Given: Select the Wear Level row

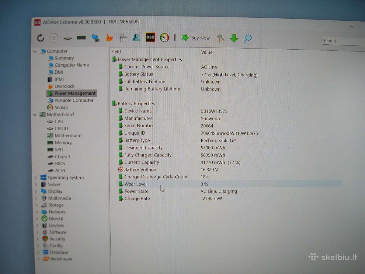Looking at the screenshot, I should pos(230,184).
